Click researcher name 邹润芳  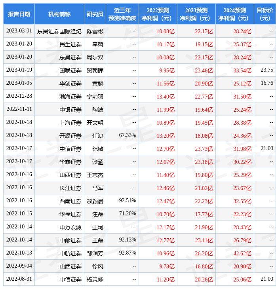pos(95,254)
